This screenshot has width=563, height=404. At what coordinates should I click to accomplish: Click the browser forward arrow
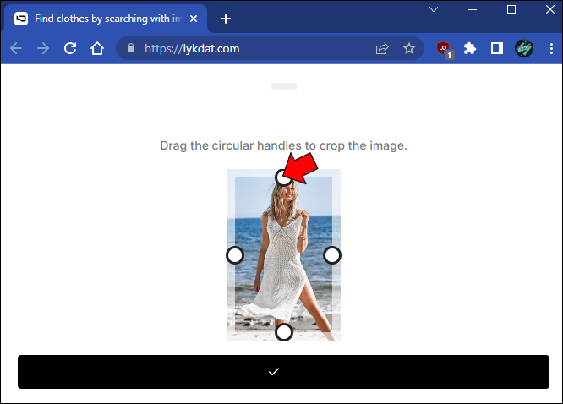43,48
